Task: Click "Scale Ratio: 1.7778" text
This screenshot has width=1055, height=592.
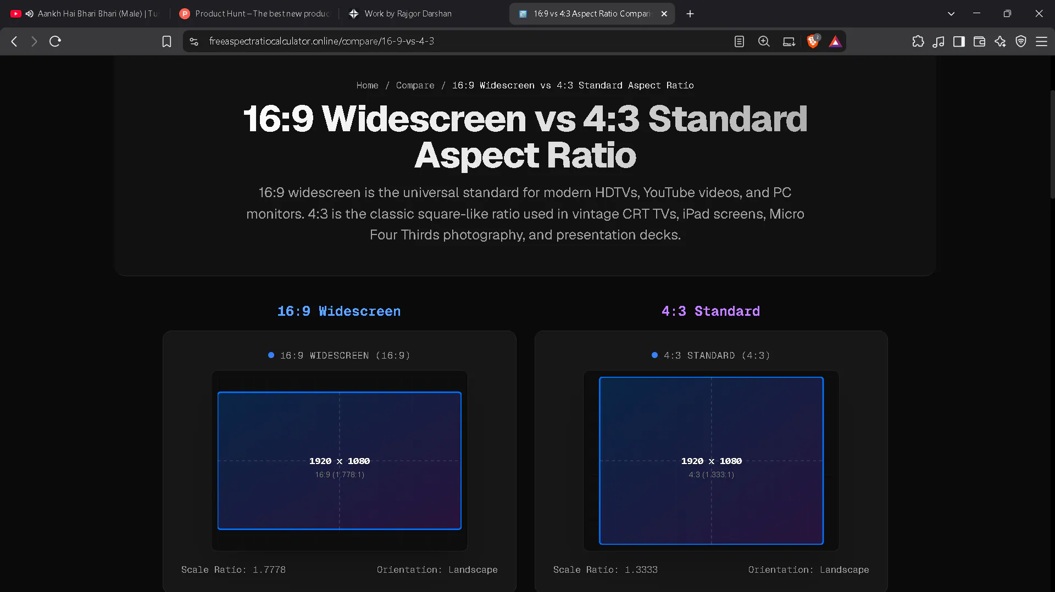Action: [234, 570]
